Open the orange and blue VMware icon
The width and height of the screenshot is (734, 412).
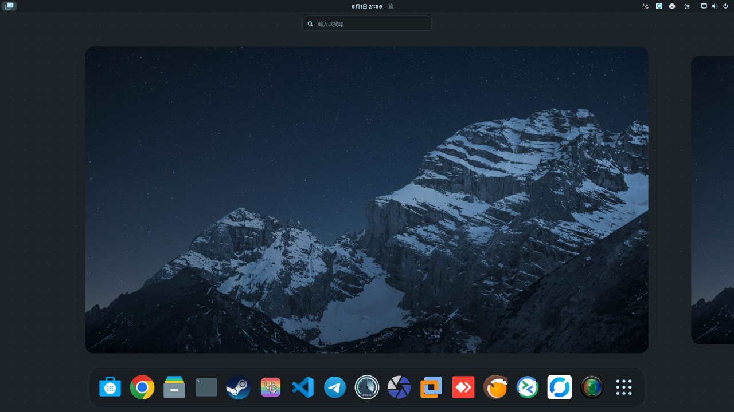[x=431, y=387]
